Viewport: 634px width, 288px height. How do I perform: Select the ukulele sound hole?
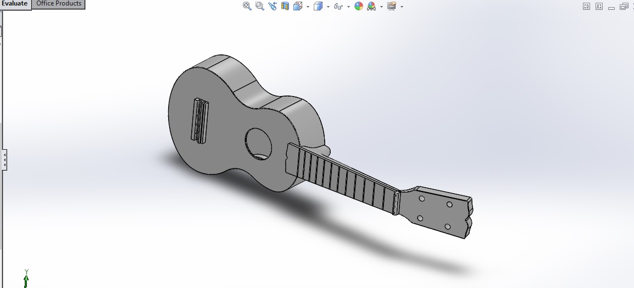click(x=258, y=144)
